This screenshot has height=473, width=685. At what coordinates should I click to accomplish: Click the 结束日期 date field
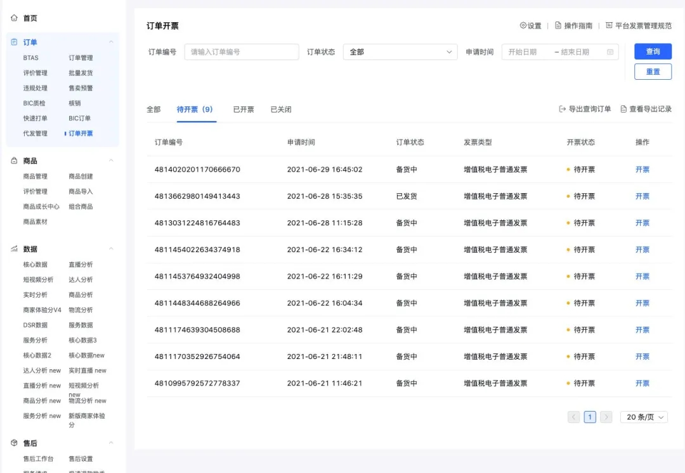575,52
